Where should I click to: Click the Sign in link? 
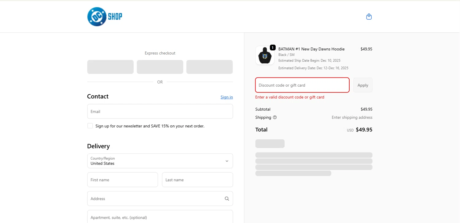coord(227,97)
